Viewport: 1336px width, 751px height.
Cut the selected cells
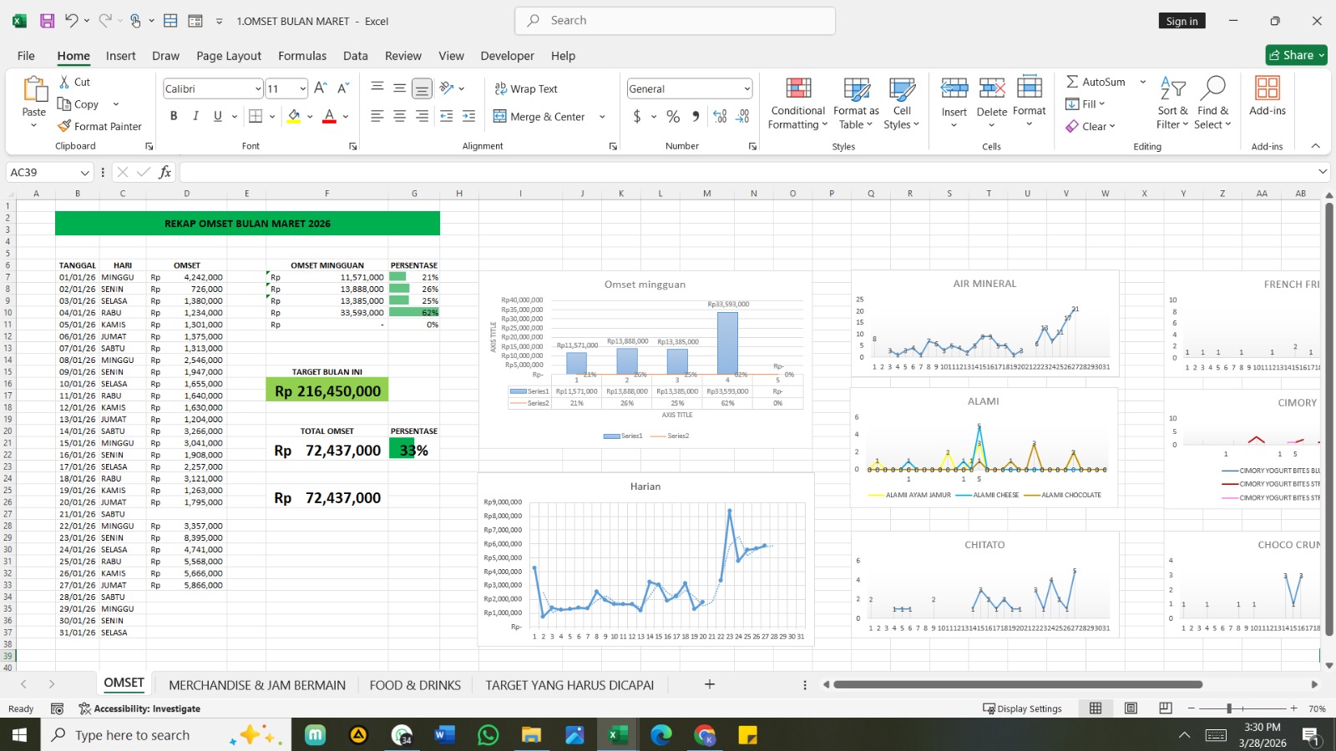tap(74, 82)
